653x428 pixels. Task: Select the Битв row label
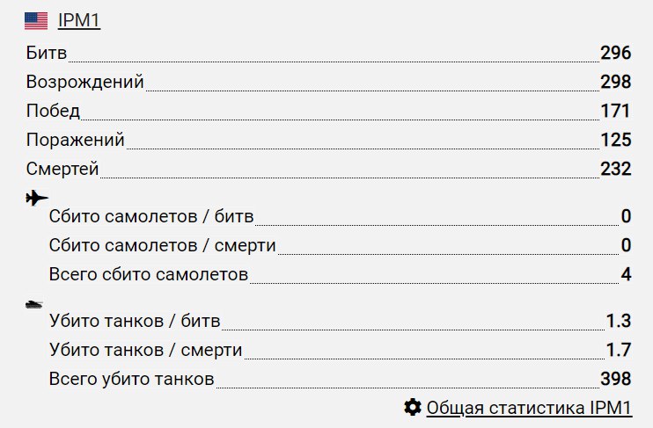click(x=47, y=53)
